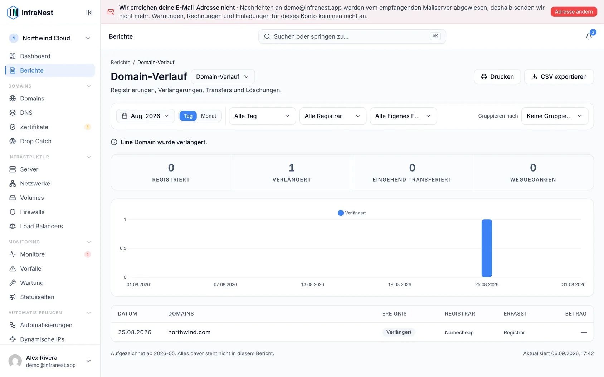Open Monitore in the sidebar
Image resolution: width=604 pixels, height=377 pixels.
click(x=50, y=254)
